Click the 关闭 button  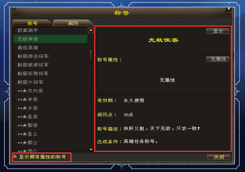click(219, 157)
